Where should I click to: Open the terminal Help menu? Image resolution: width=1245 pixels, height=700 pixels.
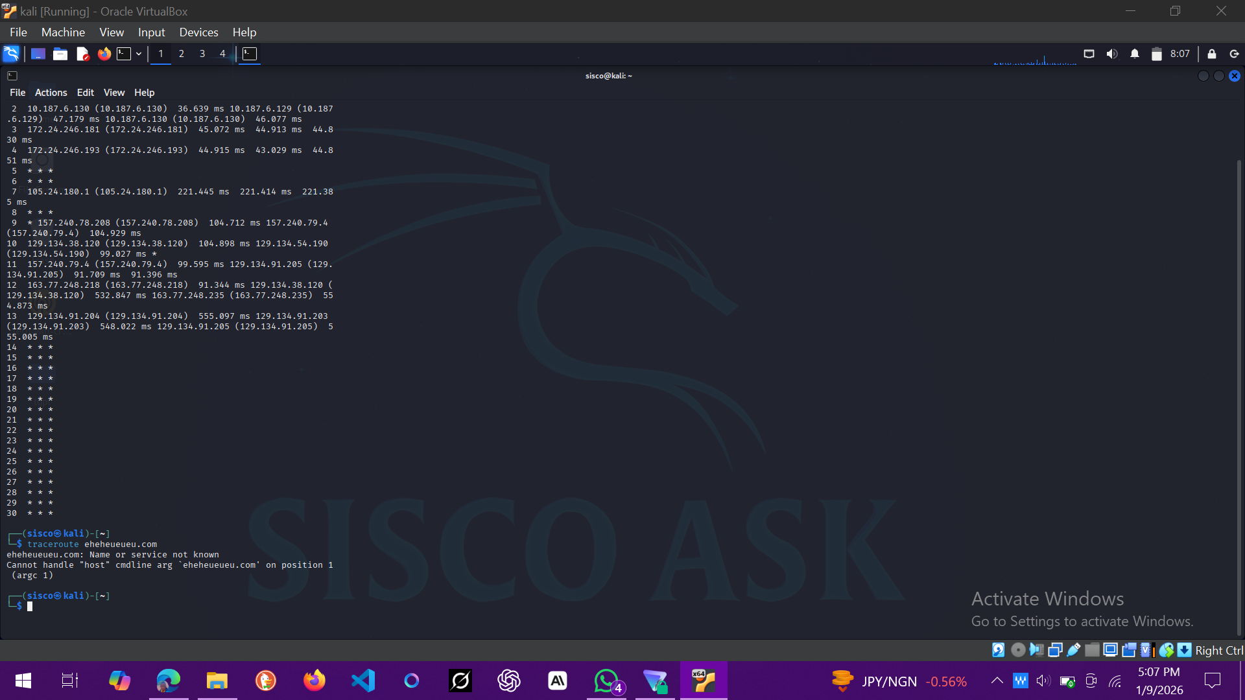[144, 93]
